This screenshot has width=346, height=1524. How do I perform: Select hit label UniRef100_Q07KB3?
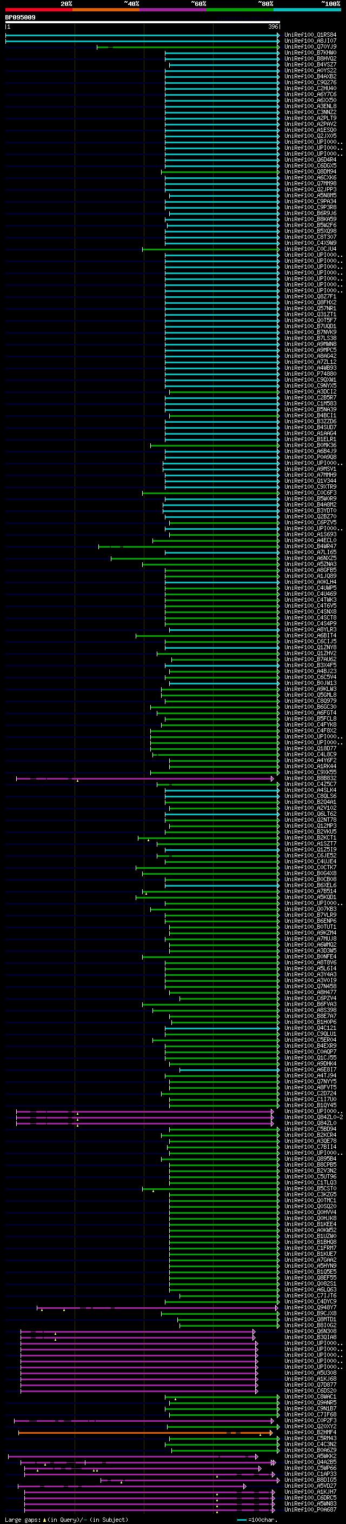point(310,909)
